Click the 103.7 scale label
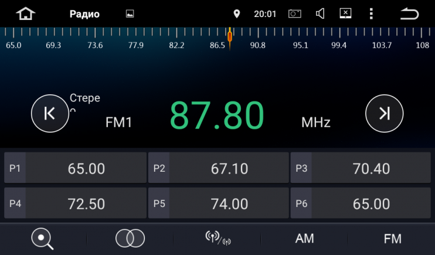Image resolution: width=435 pixels, height=255 pixels. point(382,45)
